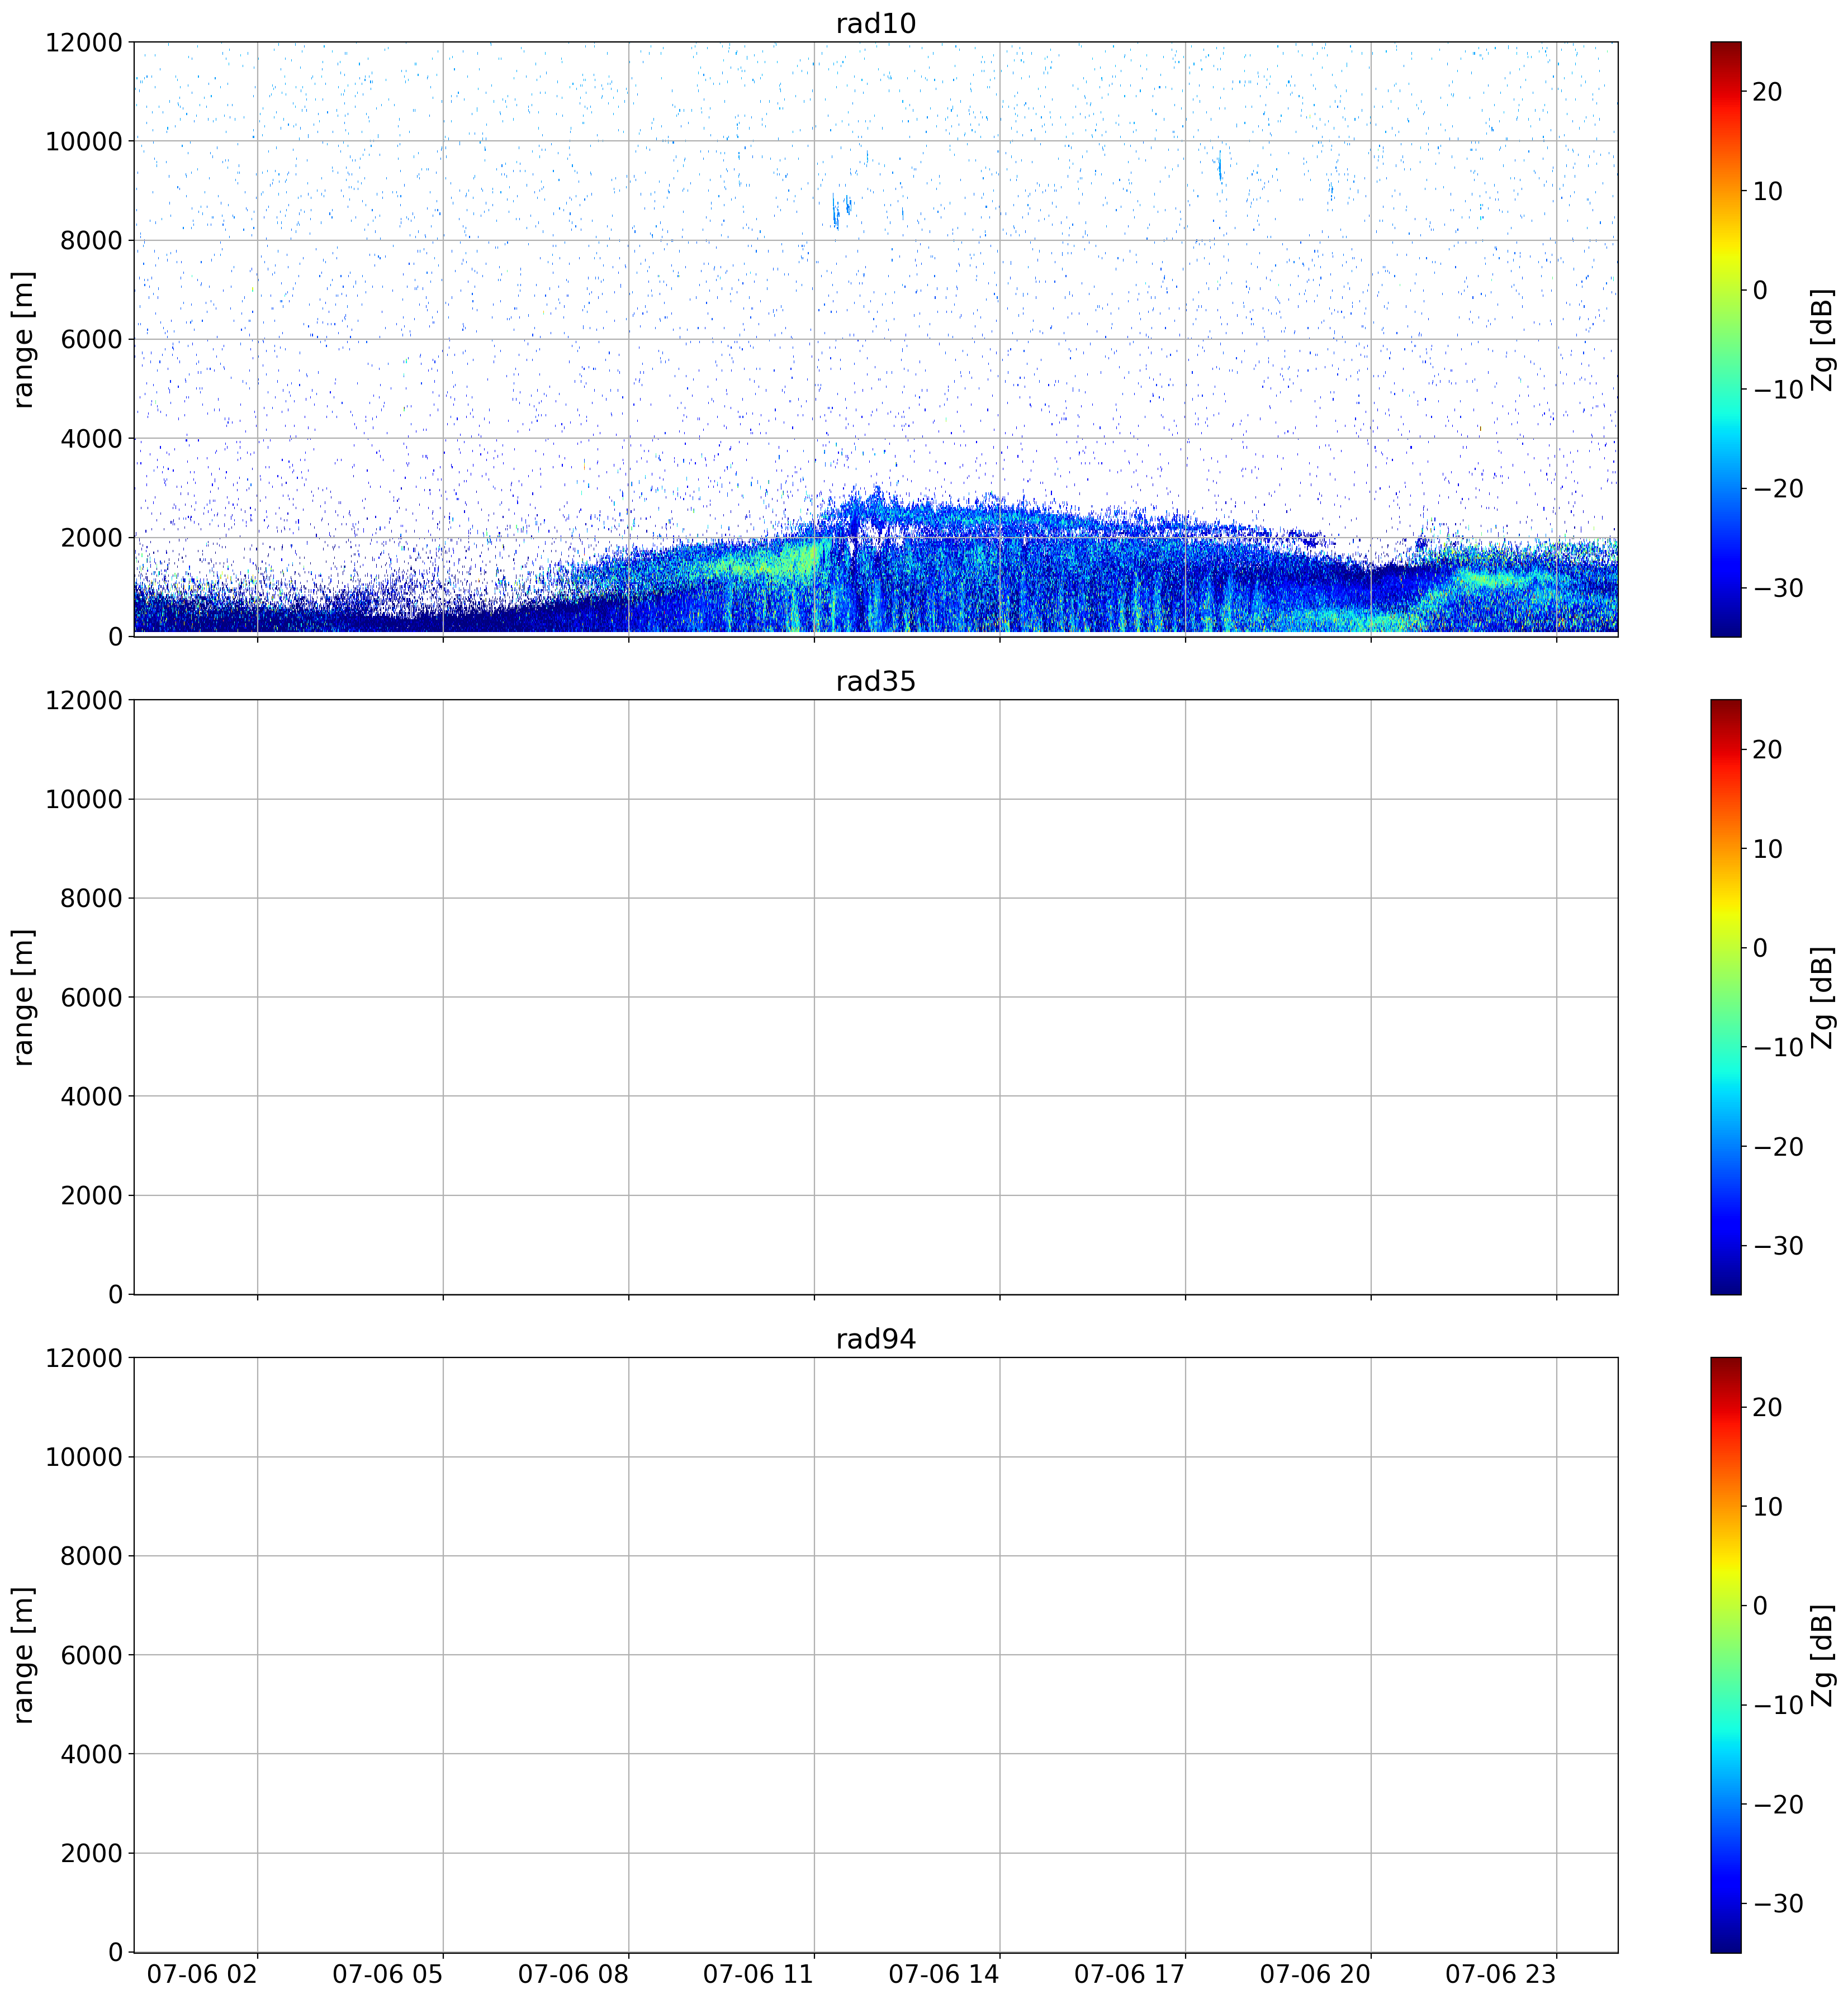Click the 12000 tick on rad10 y-axis
Image resolution: width=1848 pixels, height=1999 pixels.
pos(84,43)
